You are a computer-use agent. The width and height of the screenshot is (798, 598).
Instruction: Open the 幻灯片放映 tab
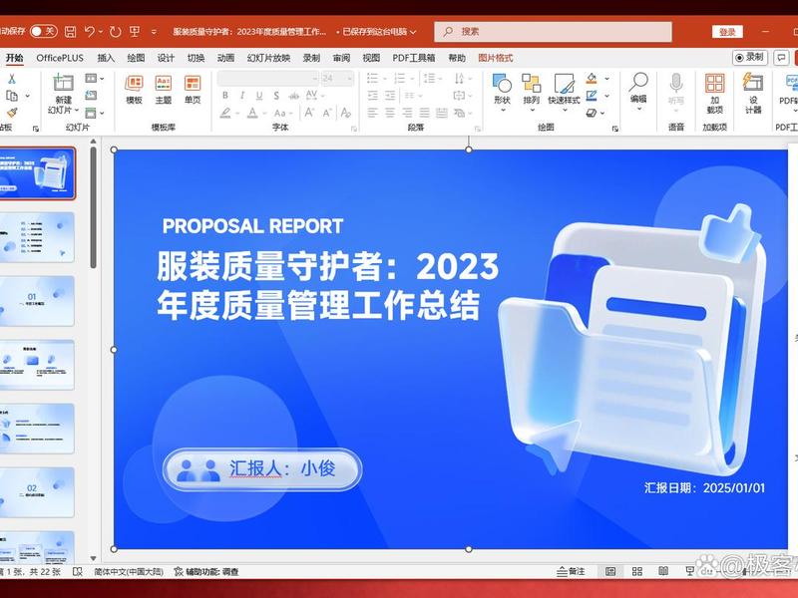tap(268, 58)
